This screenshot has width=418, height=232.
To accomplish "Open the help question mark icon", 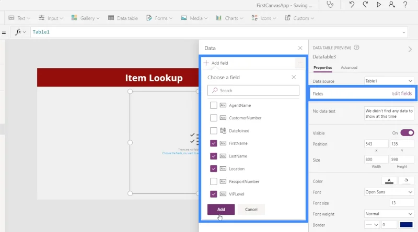I will pos(405,5).
